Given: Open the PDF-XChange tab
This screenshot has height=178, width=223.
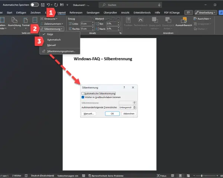Looking at the screenshot, I should pyautogui.click(x=172, y=13).
